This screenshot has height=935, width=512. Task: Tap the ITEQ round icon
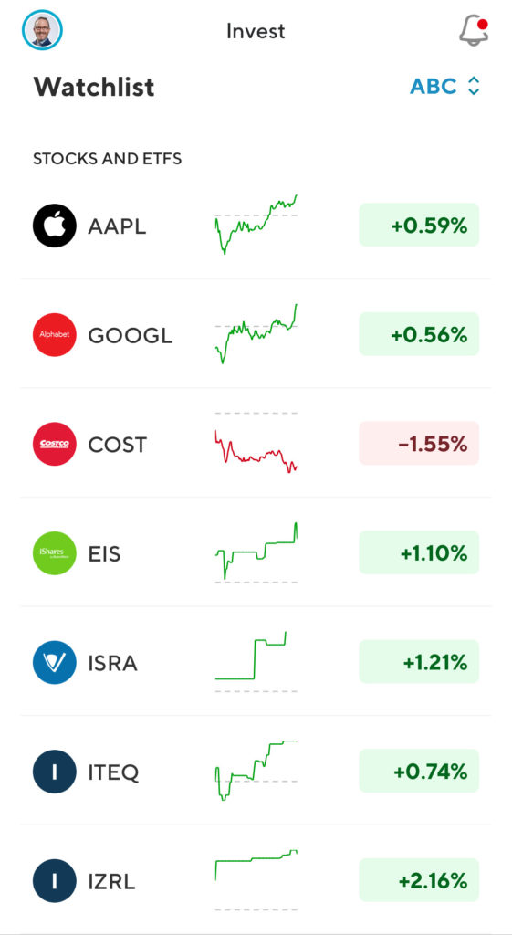(54, 771)
